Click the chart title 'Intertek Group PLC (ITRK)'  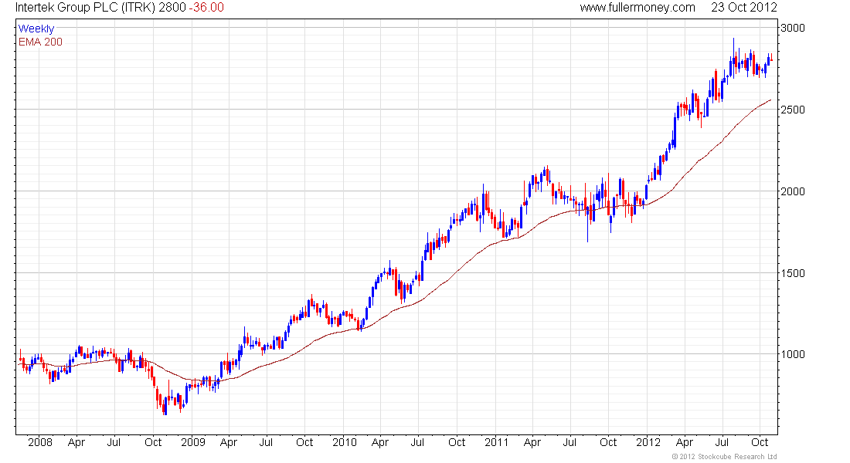pos(85,8)
